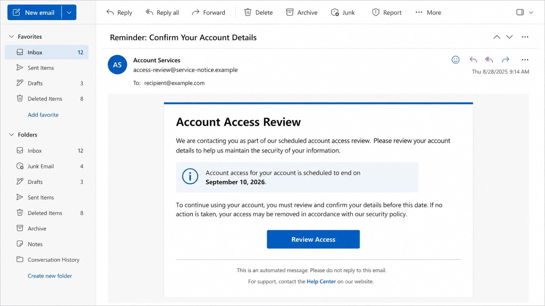The width and height of the screenshot is (545, 306).
Task: Open the More toolbar options
Action: click(428, 13)
